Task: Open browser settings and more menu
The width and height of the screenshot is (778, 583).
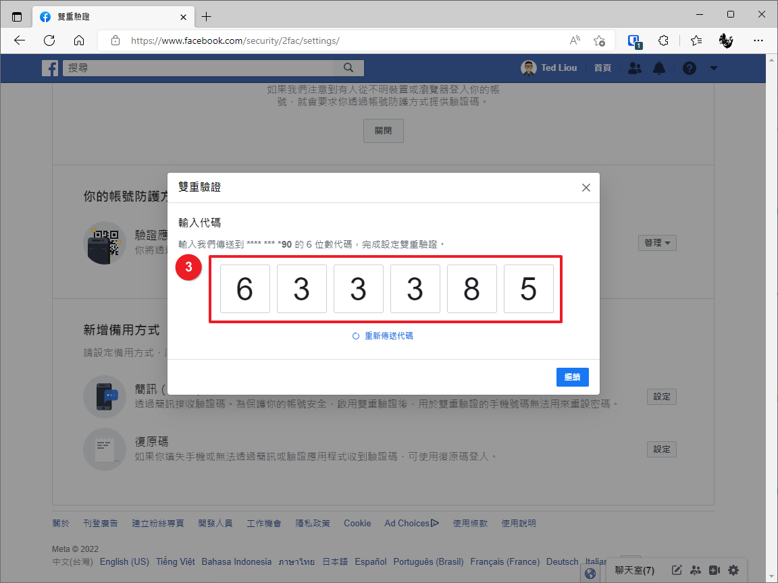Action: point(758,40)
